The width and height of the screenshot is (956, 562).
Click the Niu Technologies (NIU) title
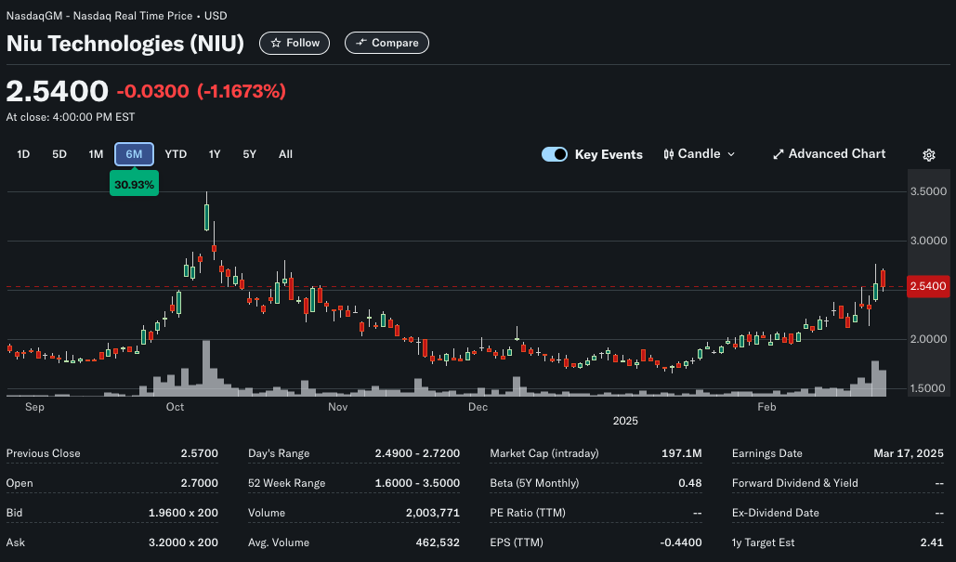(x=125, y=44)
